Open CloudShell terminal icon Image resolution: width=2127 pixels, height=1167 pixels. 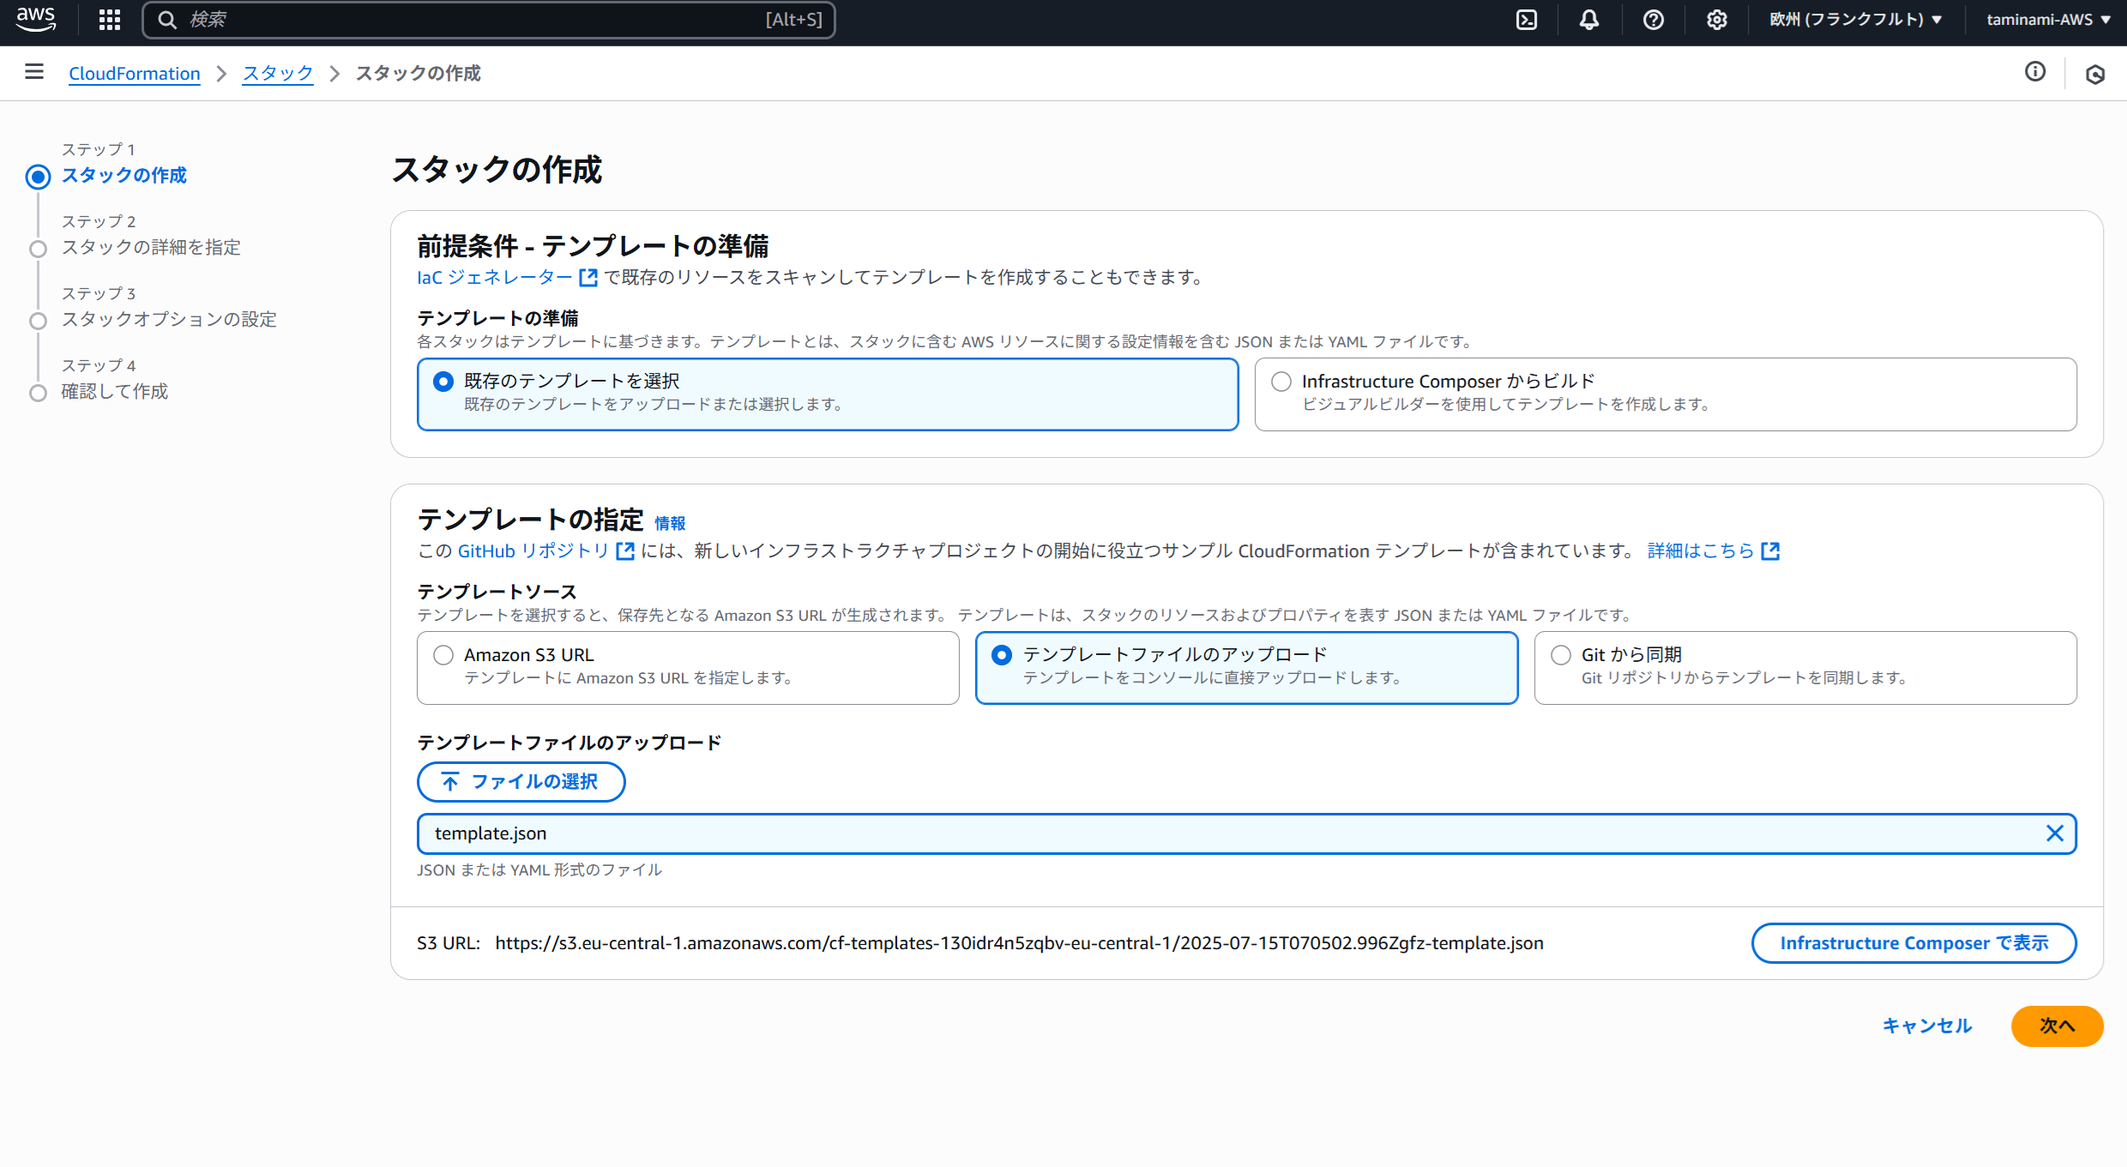pyautogui.click(x=1527, y=20)
